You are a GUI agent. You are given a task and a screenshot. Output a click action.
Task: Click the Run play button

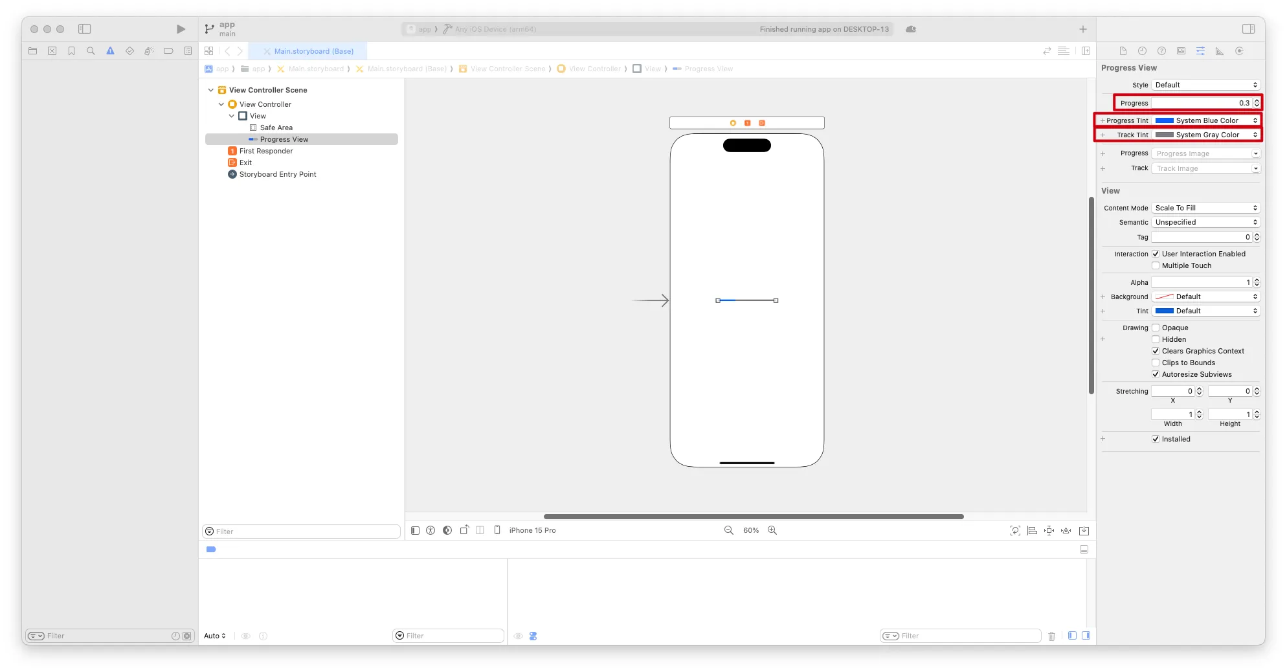tap(181, 29)
